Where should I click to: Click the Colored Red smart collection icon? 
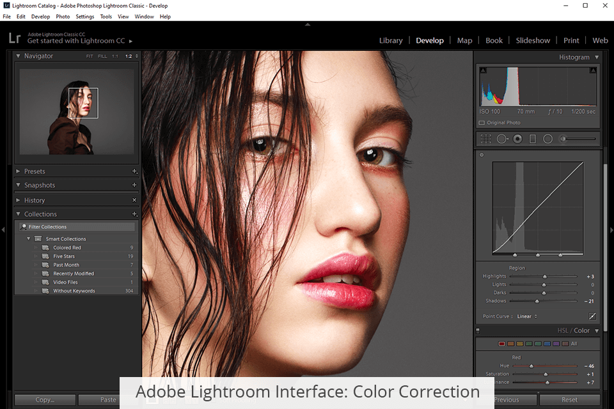pyautogui.click(x=45, y=248)
